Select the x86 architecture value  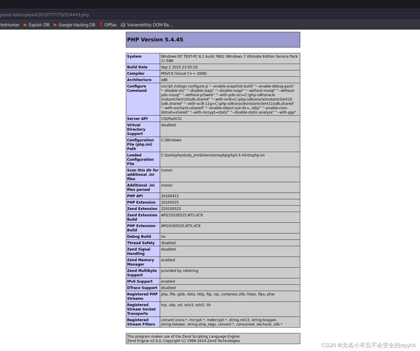164,80
